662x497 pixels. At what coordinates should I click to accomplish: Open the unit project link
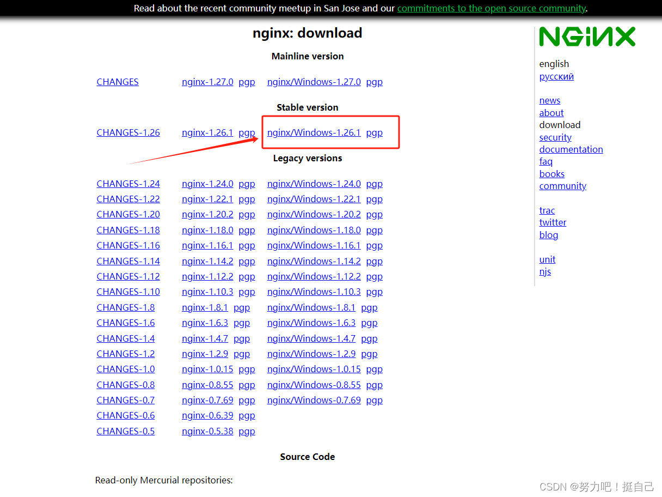(548, 259)
